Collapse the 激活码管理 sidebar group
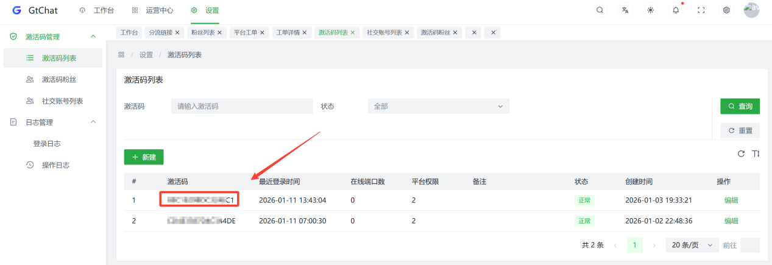This screenshot has width=772, height=265. pos(93,37)
